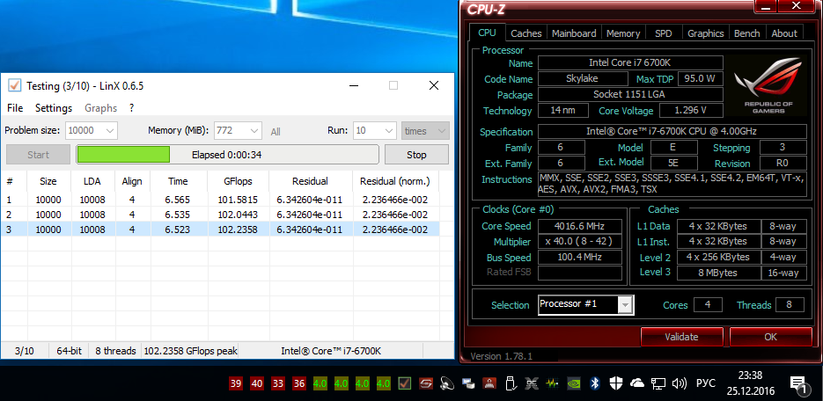Screen dimensions: 823x401
Task: Click the red user-silhouette tray icon
Action: click(489, 383)
